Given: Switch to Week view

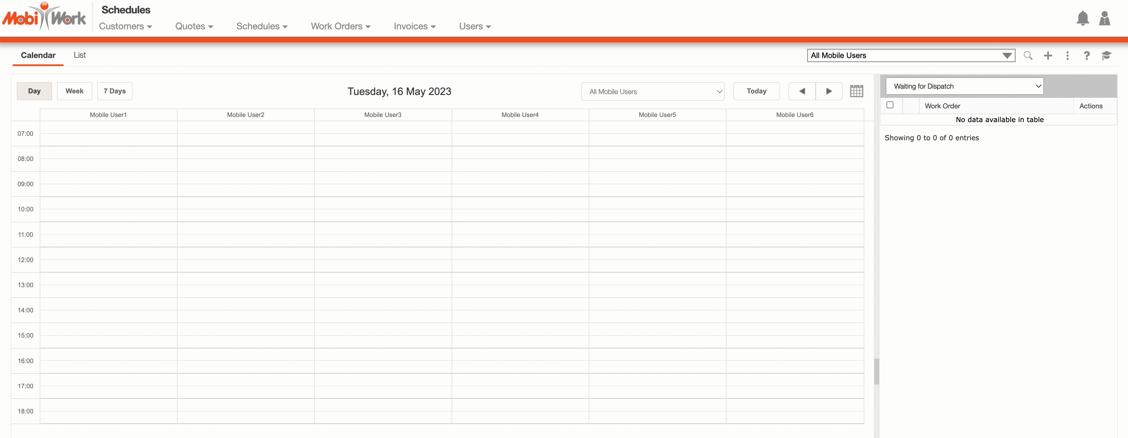Looking at the screenshot, I should (x=74, y=91).
